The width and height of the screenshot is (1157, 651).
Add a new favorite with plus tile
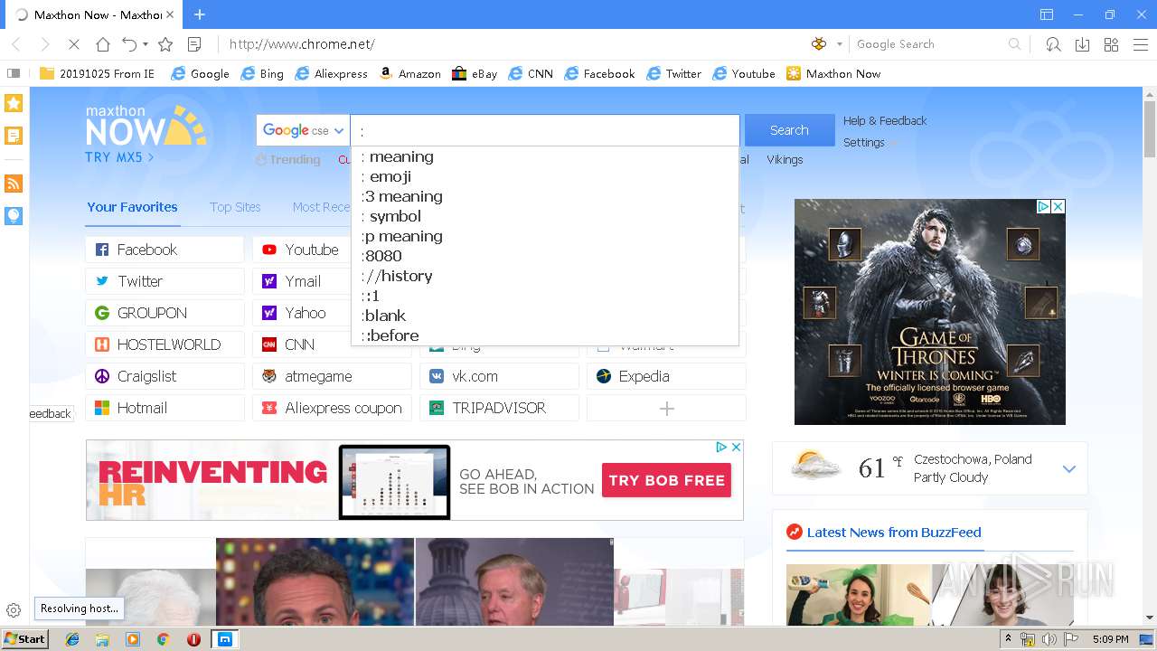[666, 408]
